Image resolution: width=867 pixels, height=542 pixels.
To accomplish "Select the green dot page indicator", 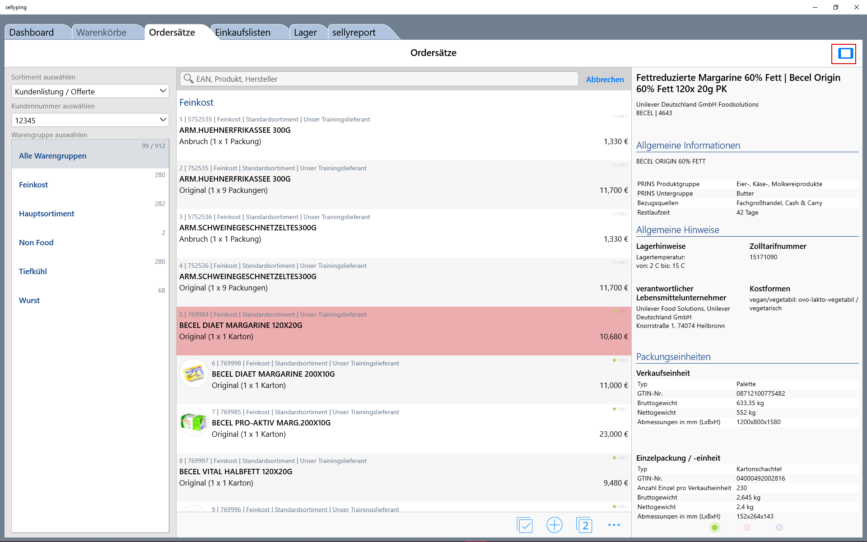I will coord(714,528).
